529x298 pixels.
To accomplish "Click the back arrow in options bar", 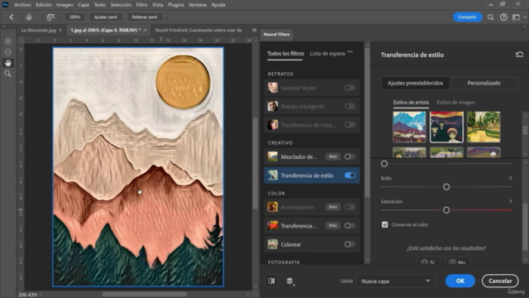I will pyautogui.click(x=12, y=17).
